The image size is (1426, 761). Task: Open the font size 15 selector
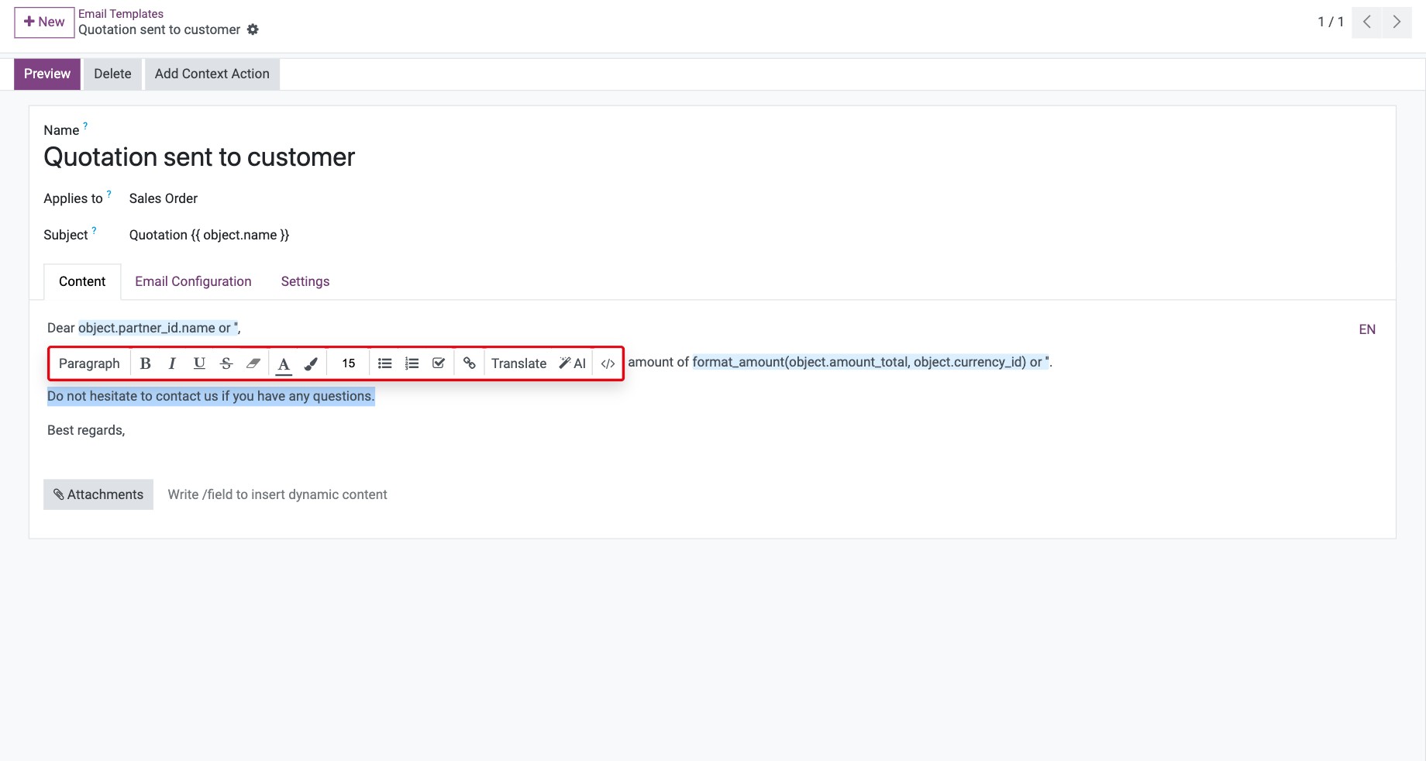[x=349, y=363]
